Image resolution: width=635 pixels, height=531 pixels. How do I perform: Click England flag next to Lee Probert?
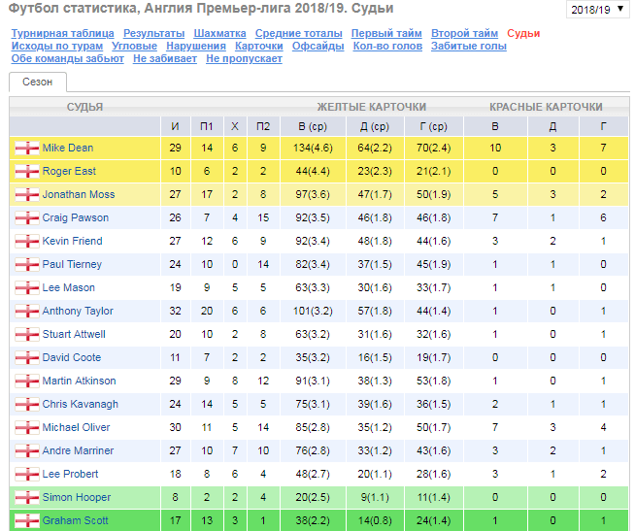[x=27, y=475]
